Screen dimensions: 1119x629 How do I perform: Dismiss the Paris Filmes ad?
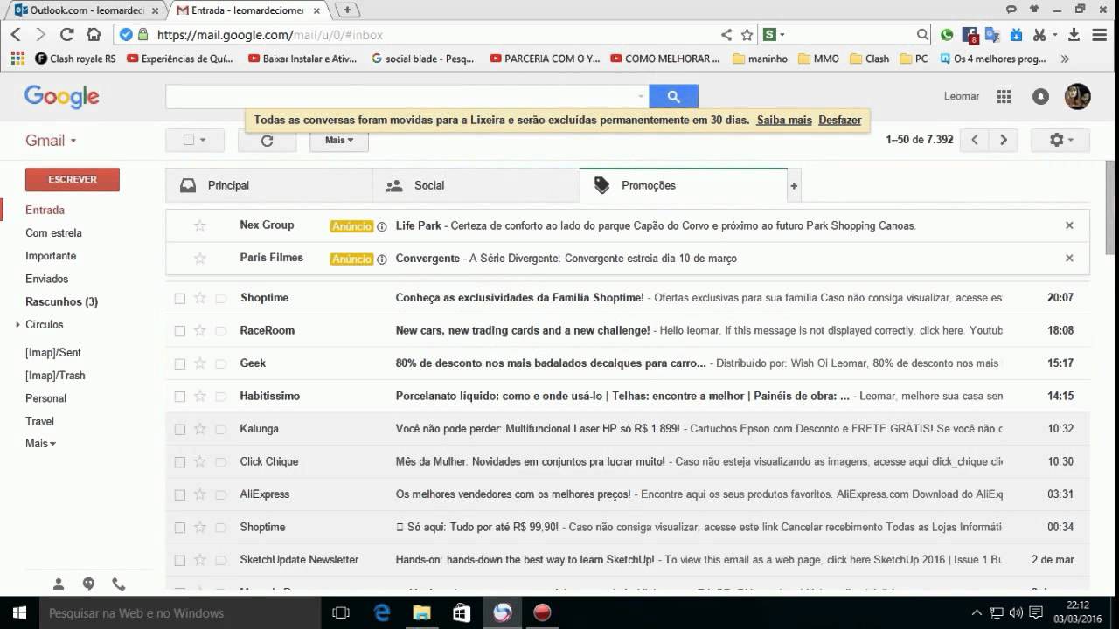[1069, 259]
